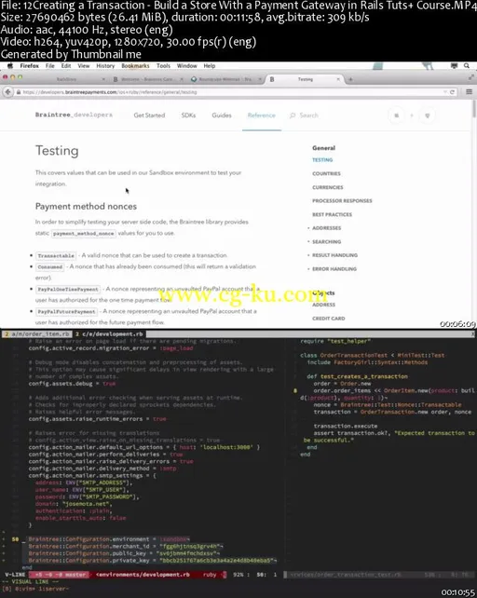This screenshot has width=477, height=598.
Task: Close the Welcome Braintree tab
Action: coord(182,79)
